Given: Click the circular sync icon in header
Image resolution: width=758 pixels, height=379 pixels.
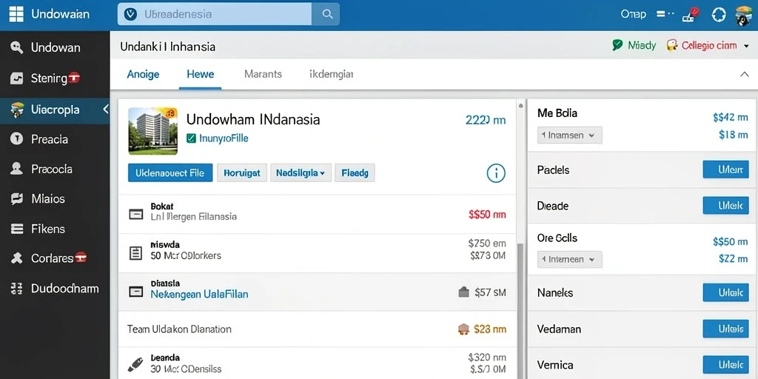Looking at the screenshot, I should click(718, 15).
